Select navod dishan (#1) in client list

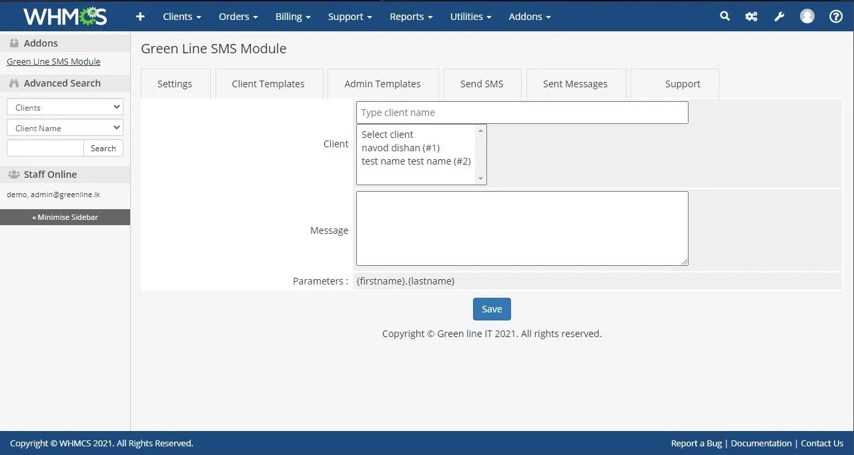(x=400, y=148)
